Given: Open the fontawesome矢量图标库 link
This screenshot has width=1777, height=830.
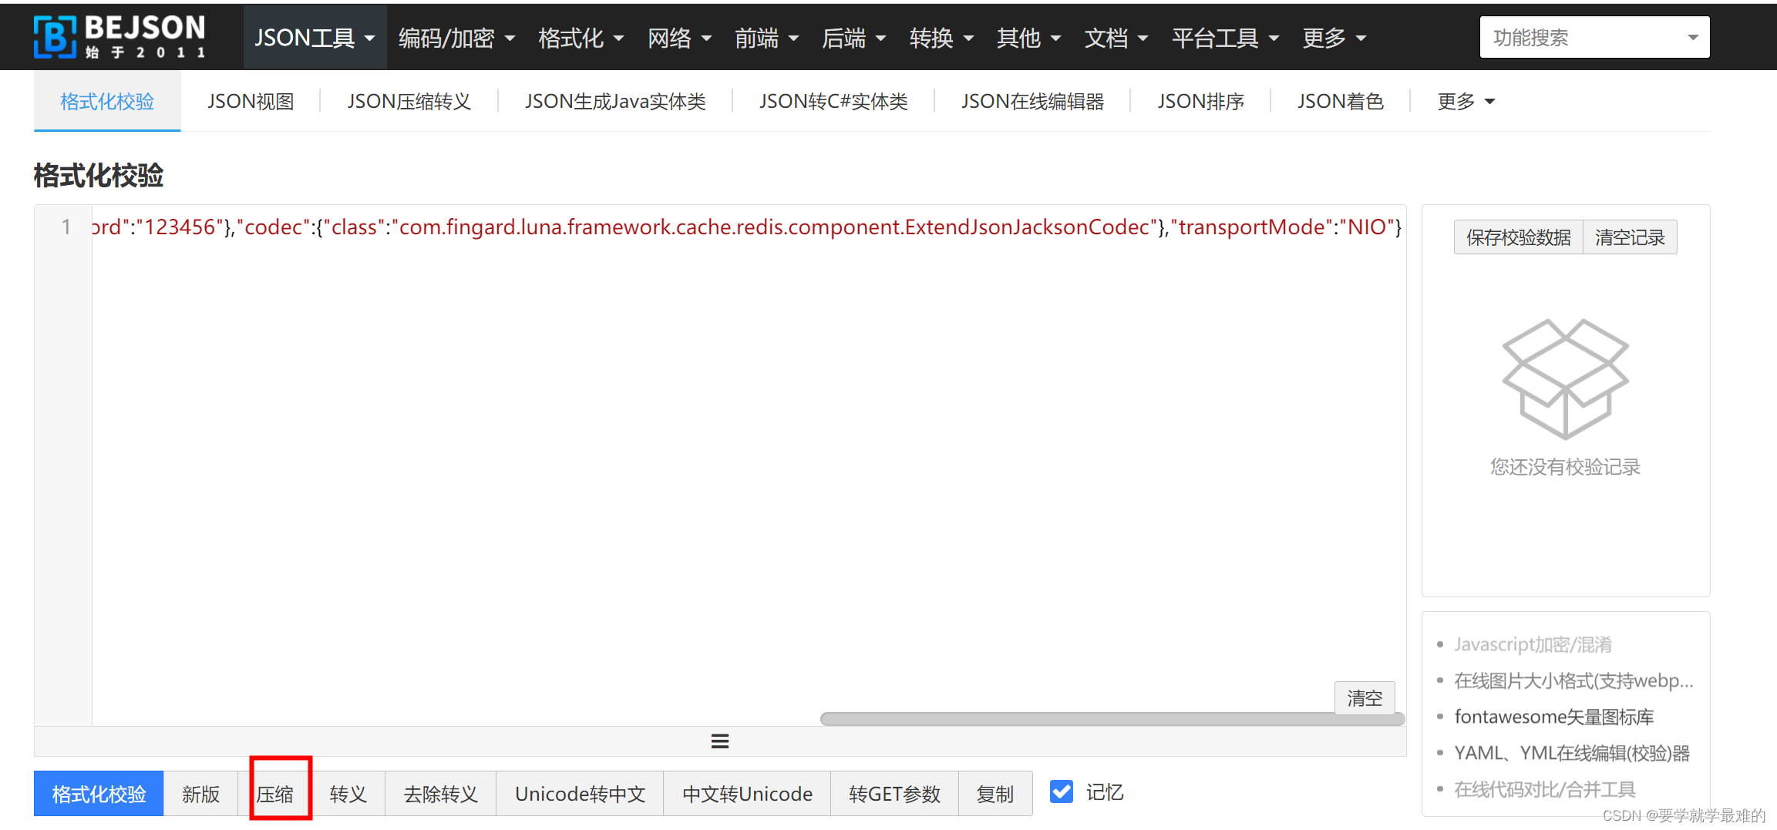Looking at the screenshot, I should (1553, 717).
